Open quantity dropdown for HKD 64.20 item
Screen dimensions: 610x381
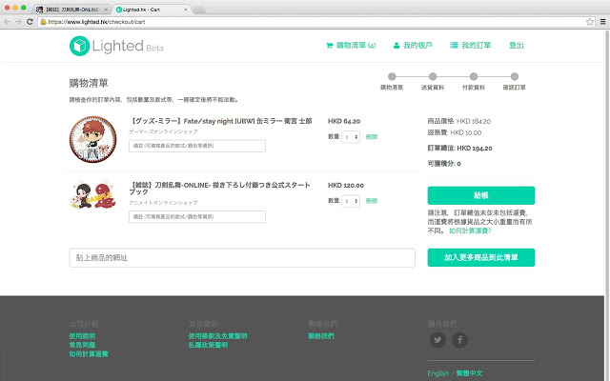(351, 137)
